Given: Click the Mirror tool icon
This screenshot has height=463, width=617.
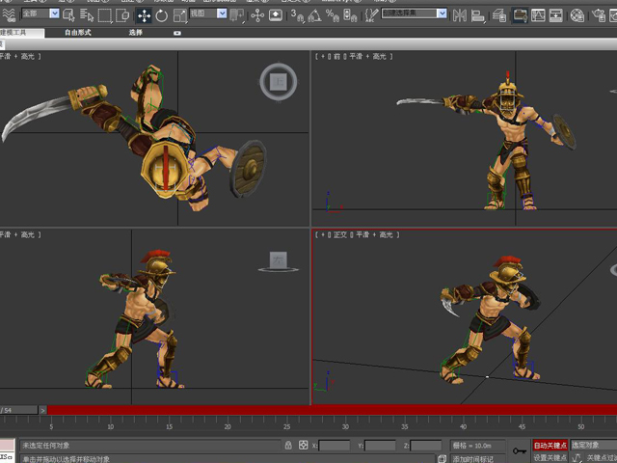Looking at the screenshot, I should click(460, 15).
